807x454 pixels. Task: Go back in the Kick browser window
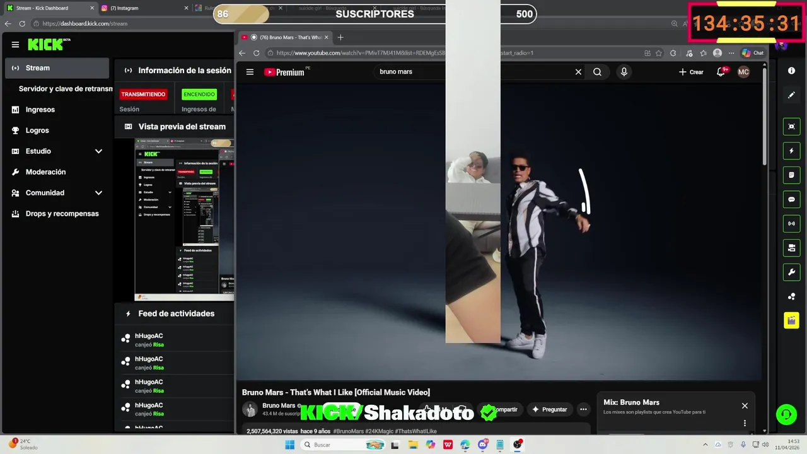pyautogui.click(x=8, y=23)
